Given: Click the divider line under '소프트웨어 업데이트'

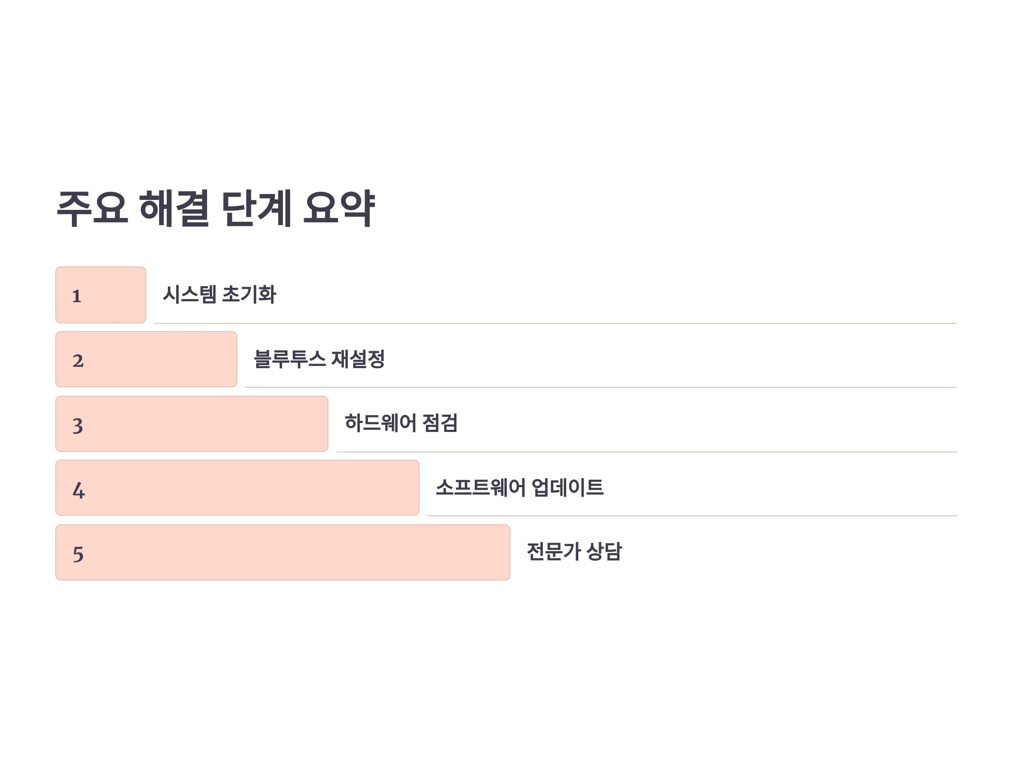Looking at the screenshot, I should point(692,515).
